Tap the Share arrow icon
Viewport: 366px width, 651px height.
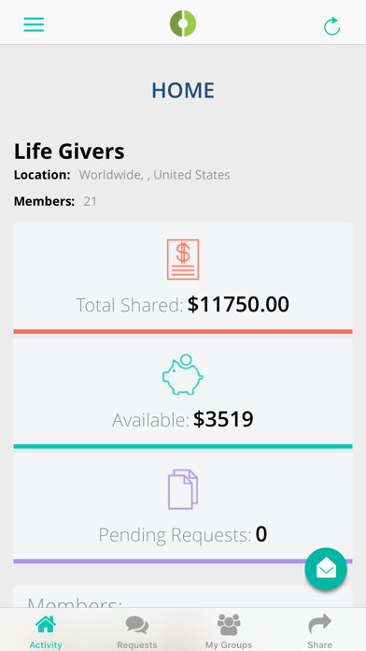pos(319,624)
